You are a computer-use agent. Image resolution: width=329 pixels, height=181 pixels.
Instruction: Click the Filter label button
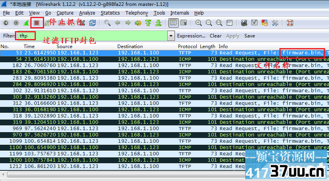click(9, 36)
